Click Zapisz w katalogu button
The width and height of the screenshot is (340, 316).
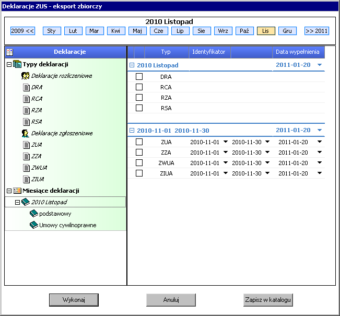268,300
